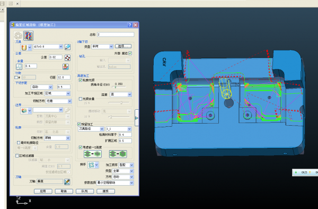Click the yellow tool (刀具) type icon

(x=24, y=48)
